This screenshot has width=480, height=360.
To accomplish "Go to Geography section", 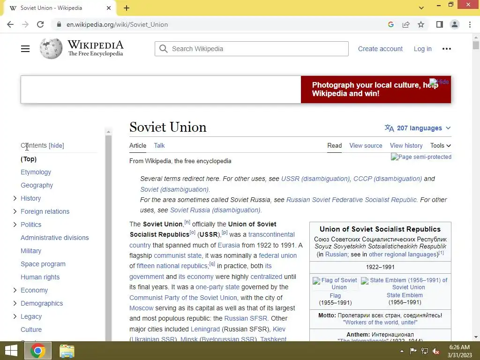I will pyautogui.click(x=37, y=185).
